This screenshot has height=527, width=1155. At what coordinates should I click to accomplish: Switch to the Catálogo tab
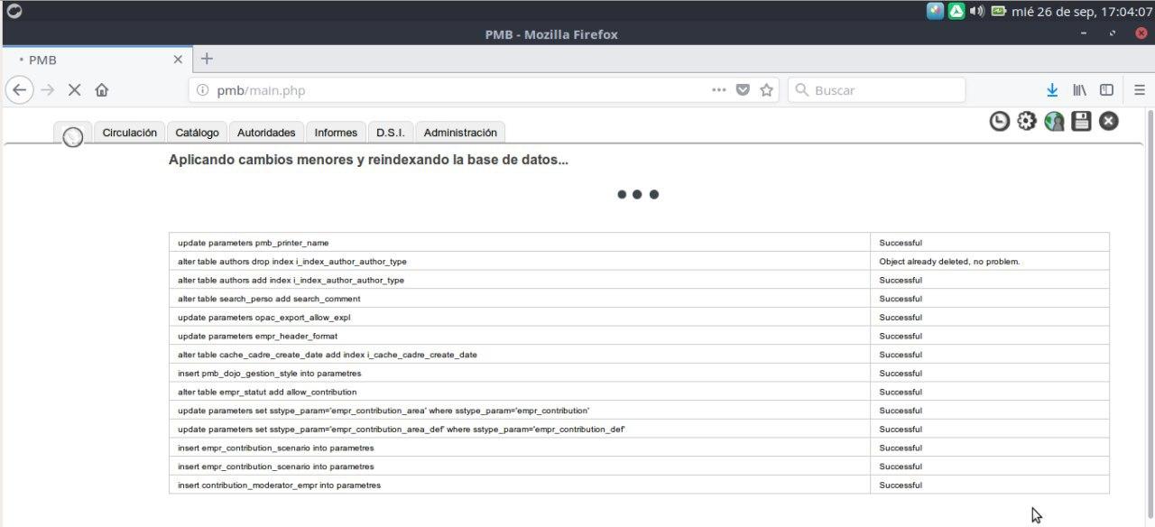coord(197,133)
